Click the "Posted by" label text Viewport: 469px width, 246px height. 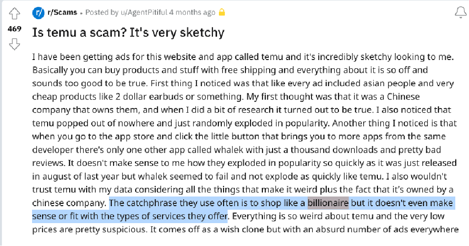coord(100,12)
